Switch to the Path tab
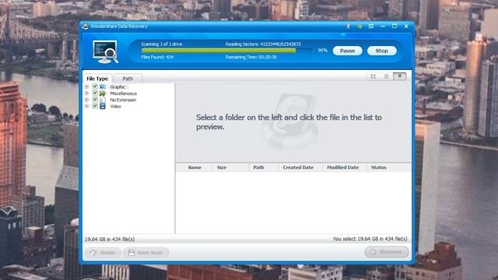 point(128,79)
